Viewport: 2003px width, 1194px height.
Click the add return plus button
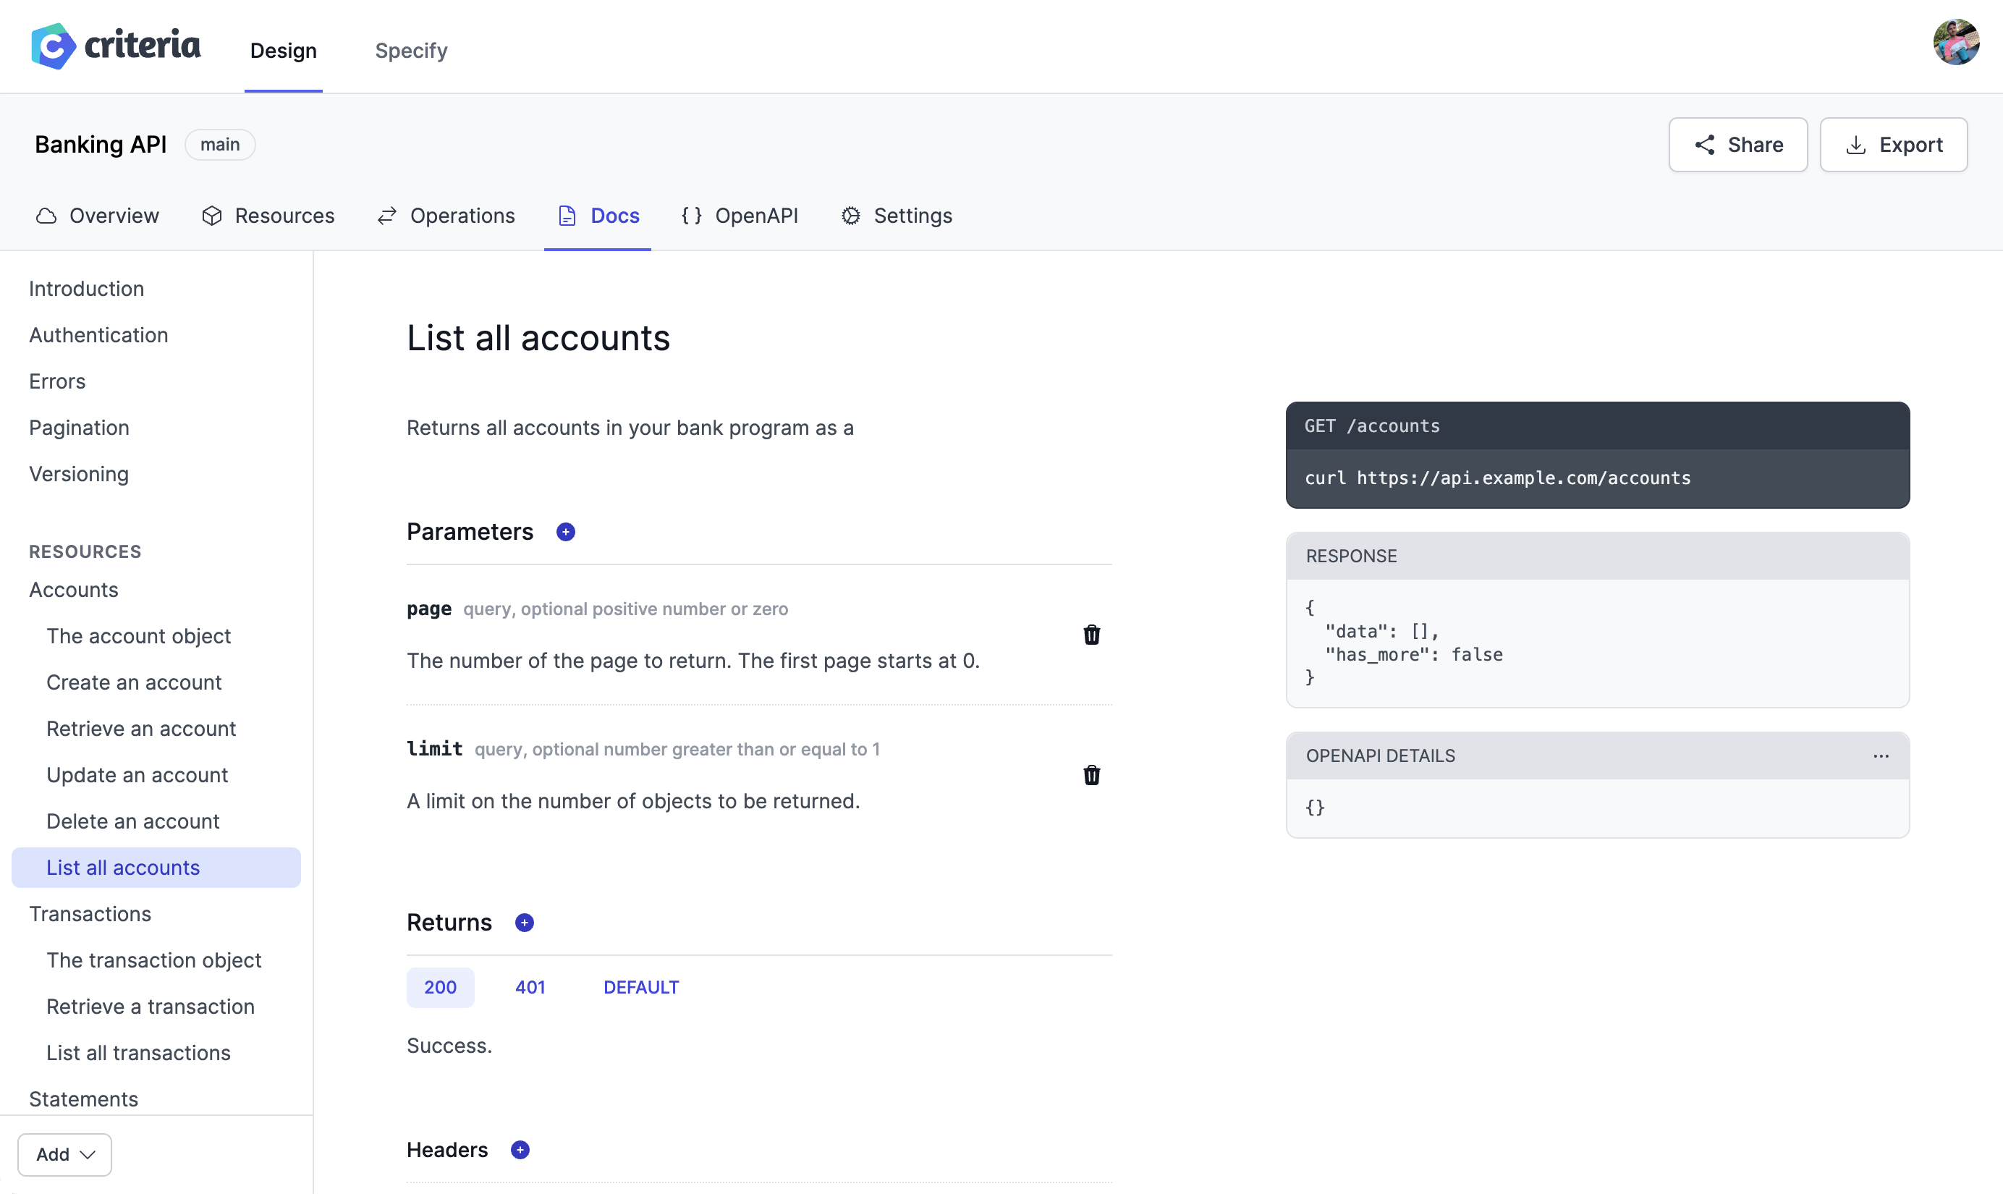[x=524, y=923]
